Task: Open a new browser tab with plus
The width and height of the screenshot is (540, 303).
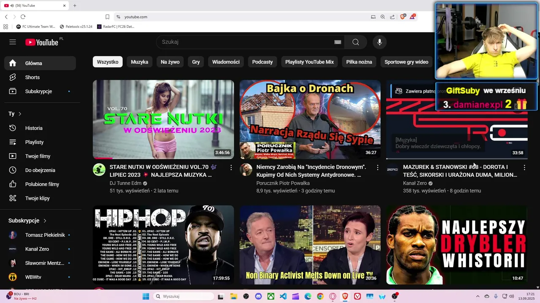Action: (x=75, y=5)
